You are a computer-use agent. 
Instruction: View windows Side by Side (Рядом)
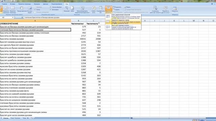pos(127,7)
